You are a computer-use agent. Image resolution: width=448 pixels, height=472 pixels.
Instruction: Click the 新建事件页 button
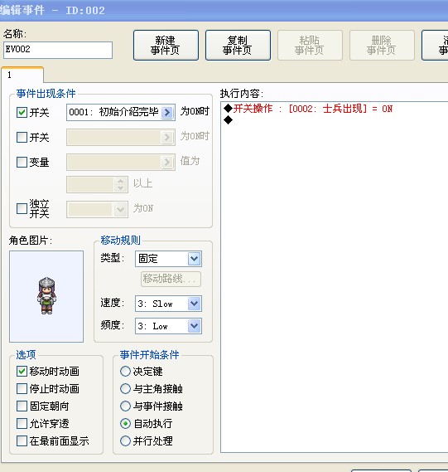[166, 45]
